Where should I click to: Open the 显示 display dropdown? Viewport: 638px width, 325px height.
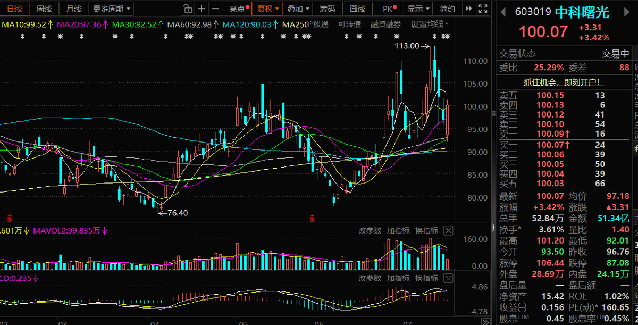(418, 9)
